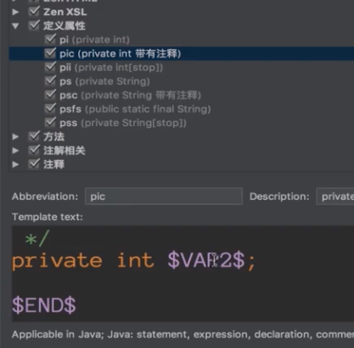The image size is (354, 348).
Task: Uncheck the psfs template checkbox
Action: 50,108
